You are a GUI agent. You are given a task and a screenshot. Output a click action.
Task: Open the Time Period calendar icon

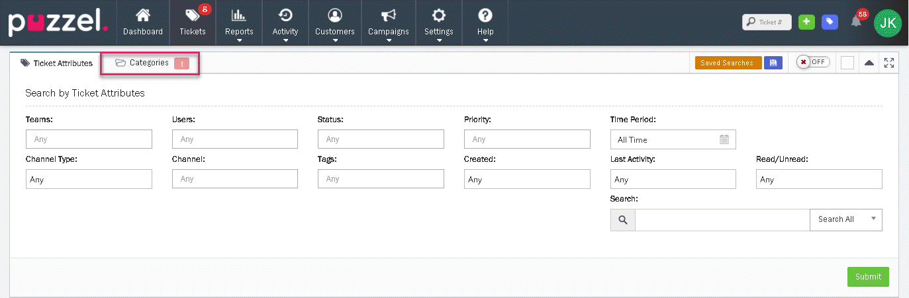[x=724, y=139]
